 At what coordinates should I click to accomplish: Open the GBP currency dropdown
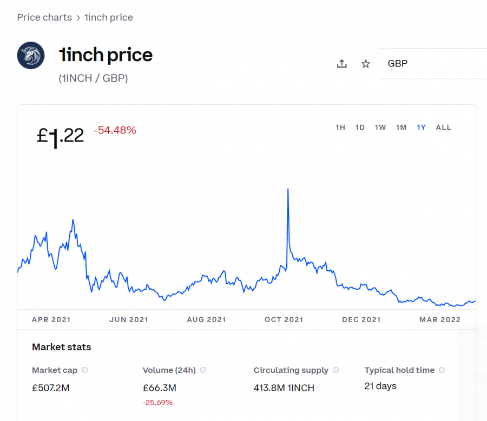(x=432, y=63)
